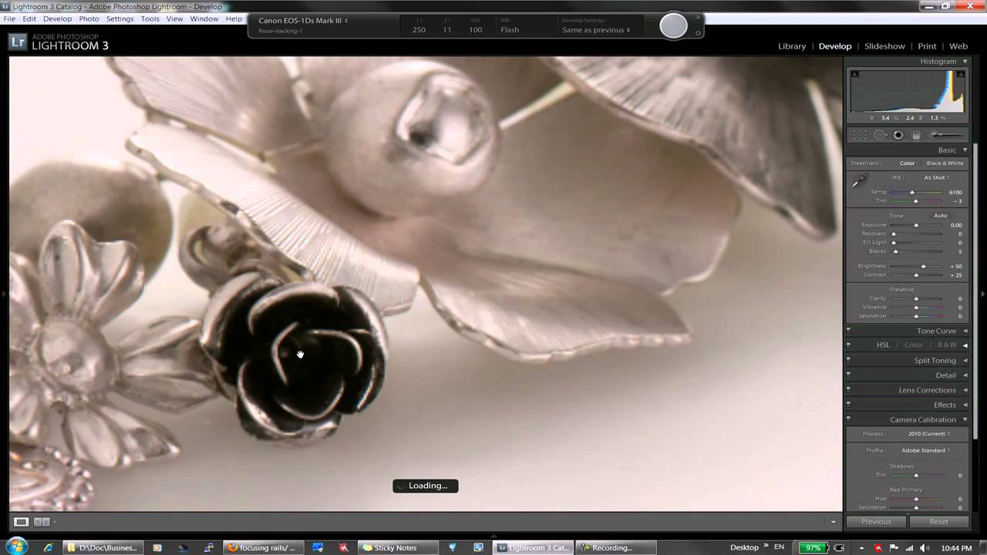Screen dimensions: 987x555
Task: Select the Spot Removal tool
Action: 880,135
